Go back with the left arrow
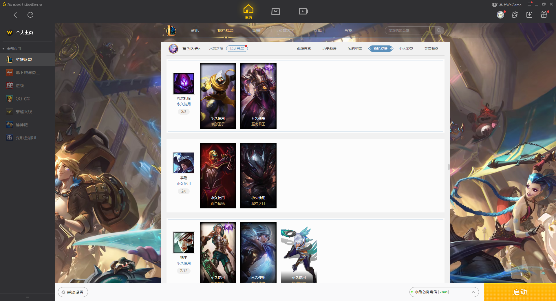This screenshot has width=556, height=301. click(x=15, y=15)
